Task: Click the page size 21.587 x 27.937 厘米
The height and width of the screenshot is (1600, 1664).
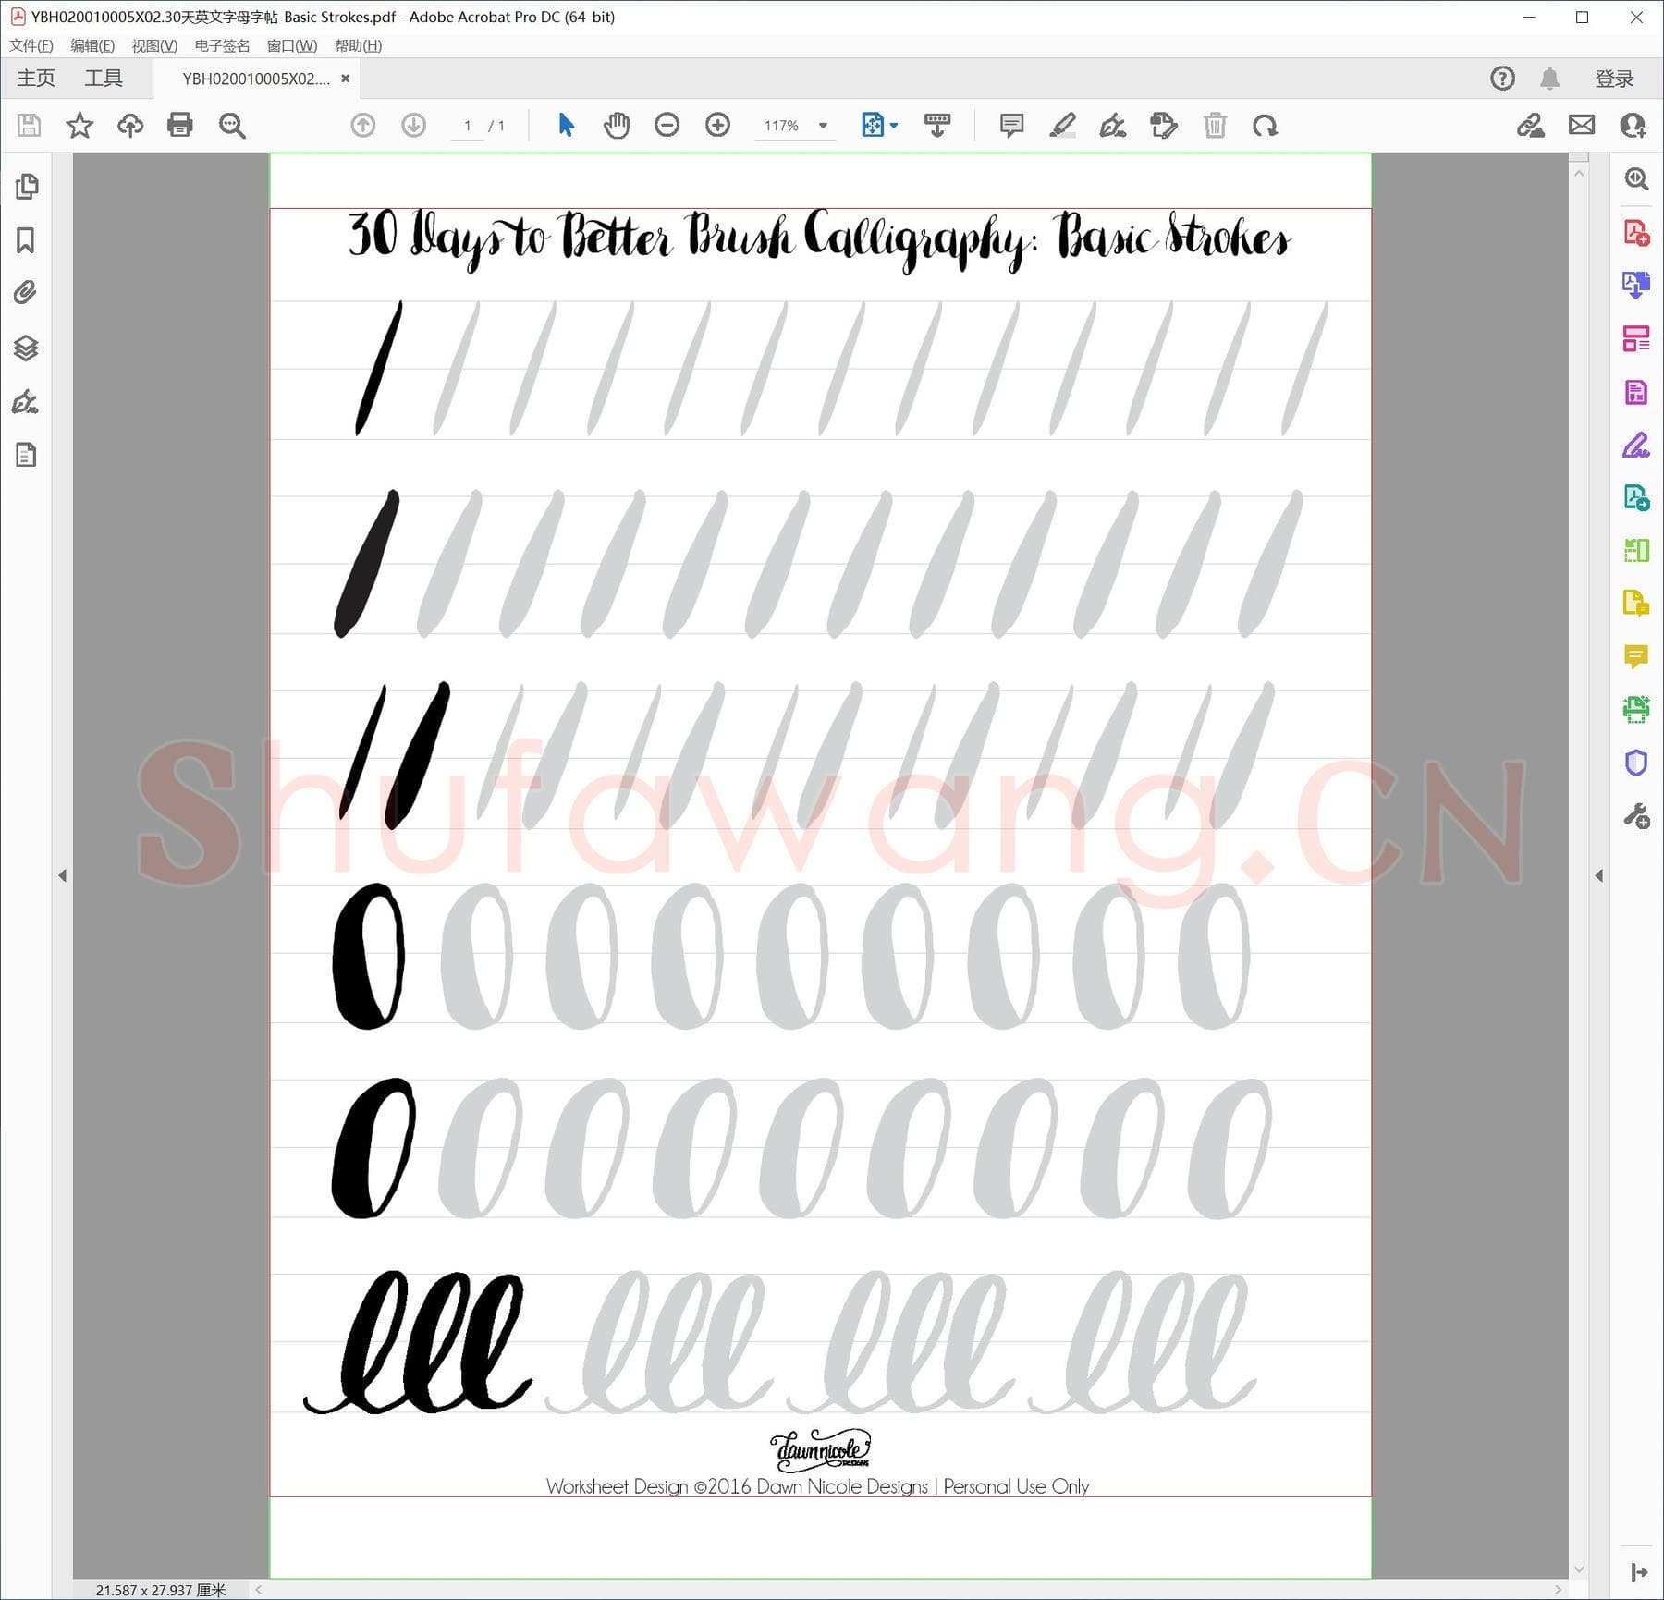Action: (161, 1590)
